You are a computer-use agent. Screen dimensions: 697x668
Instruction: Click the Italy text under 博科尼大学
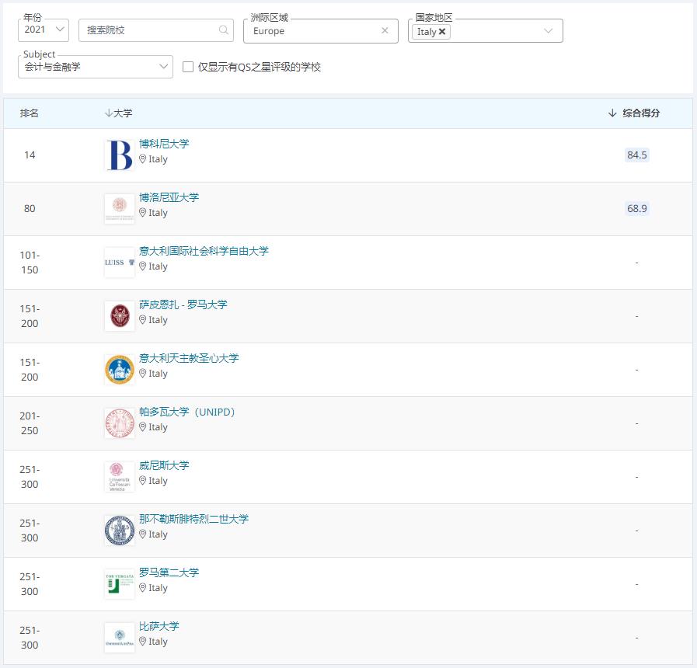158,159
